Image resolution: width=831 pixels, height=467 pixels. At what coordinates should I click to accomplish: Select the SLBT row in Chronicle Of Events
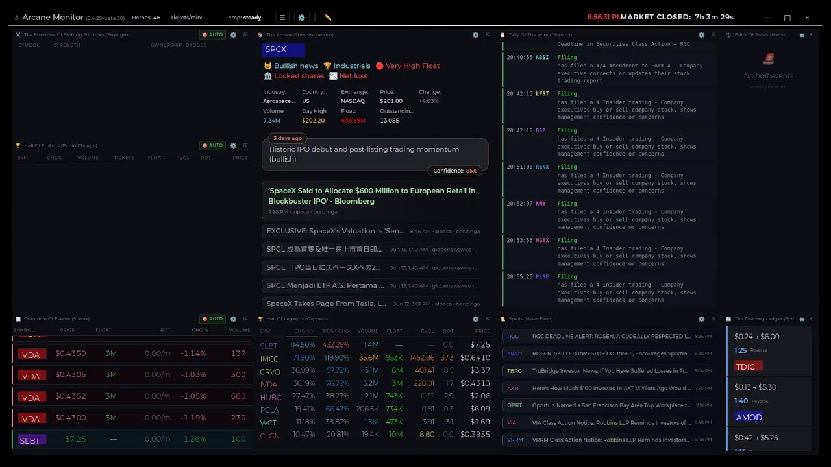click(132, 439)
